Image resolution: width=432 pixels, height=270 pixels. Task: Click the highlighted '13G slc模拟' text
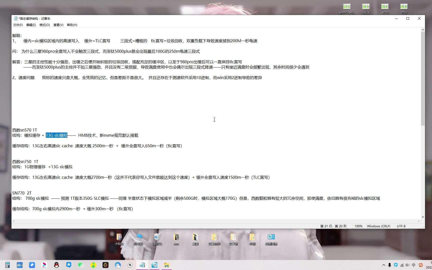point(56,135)
